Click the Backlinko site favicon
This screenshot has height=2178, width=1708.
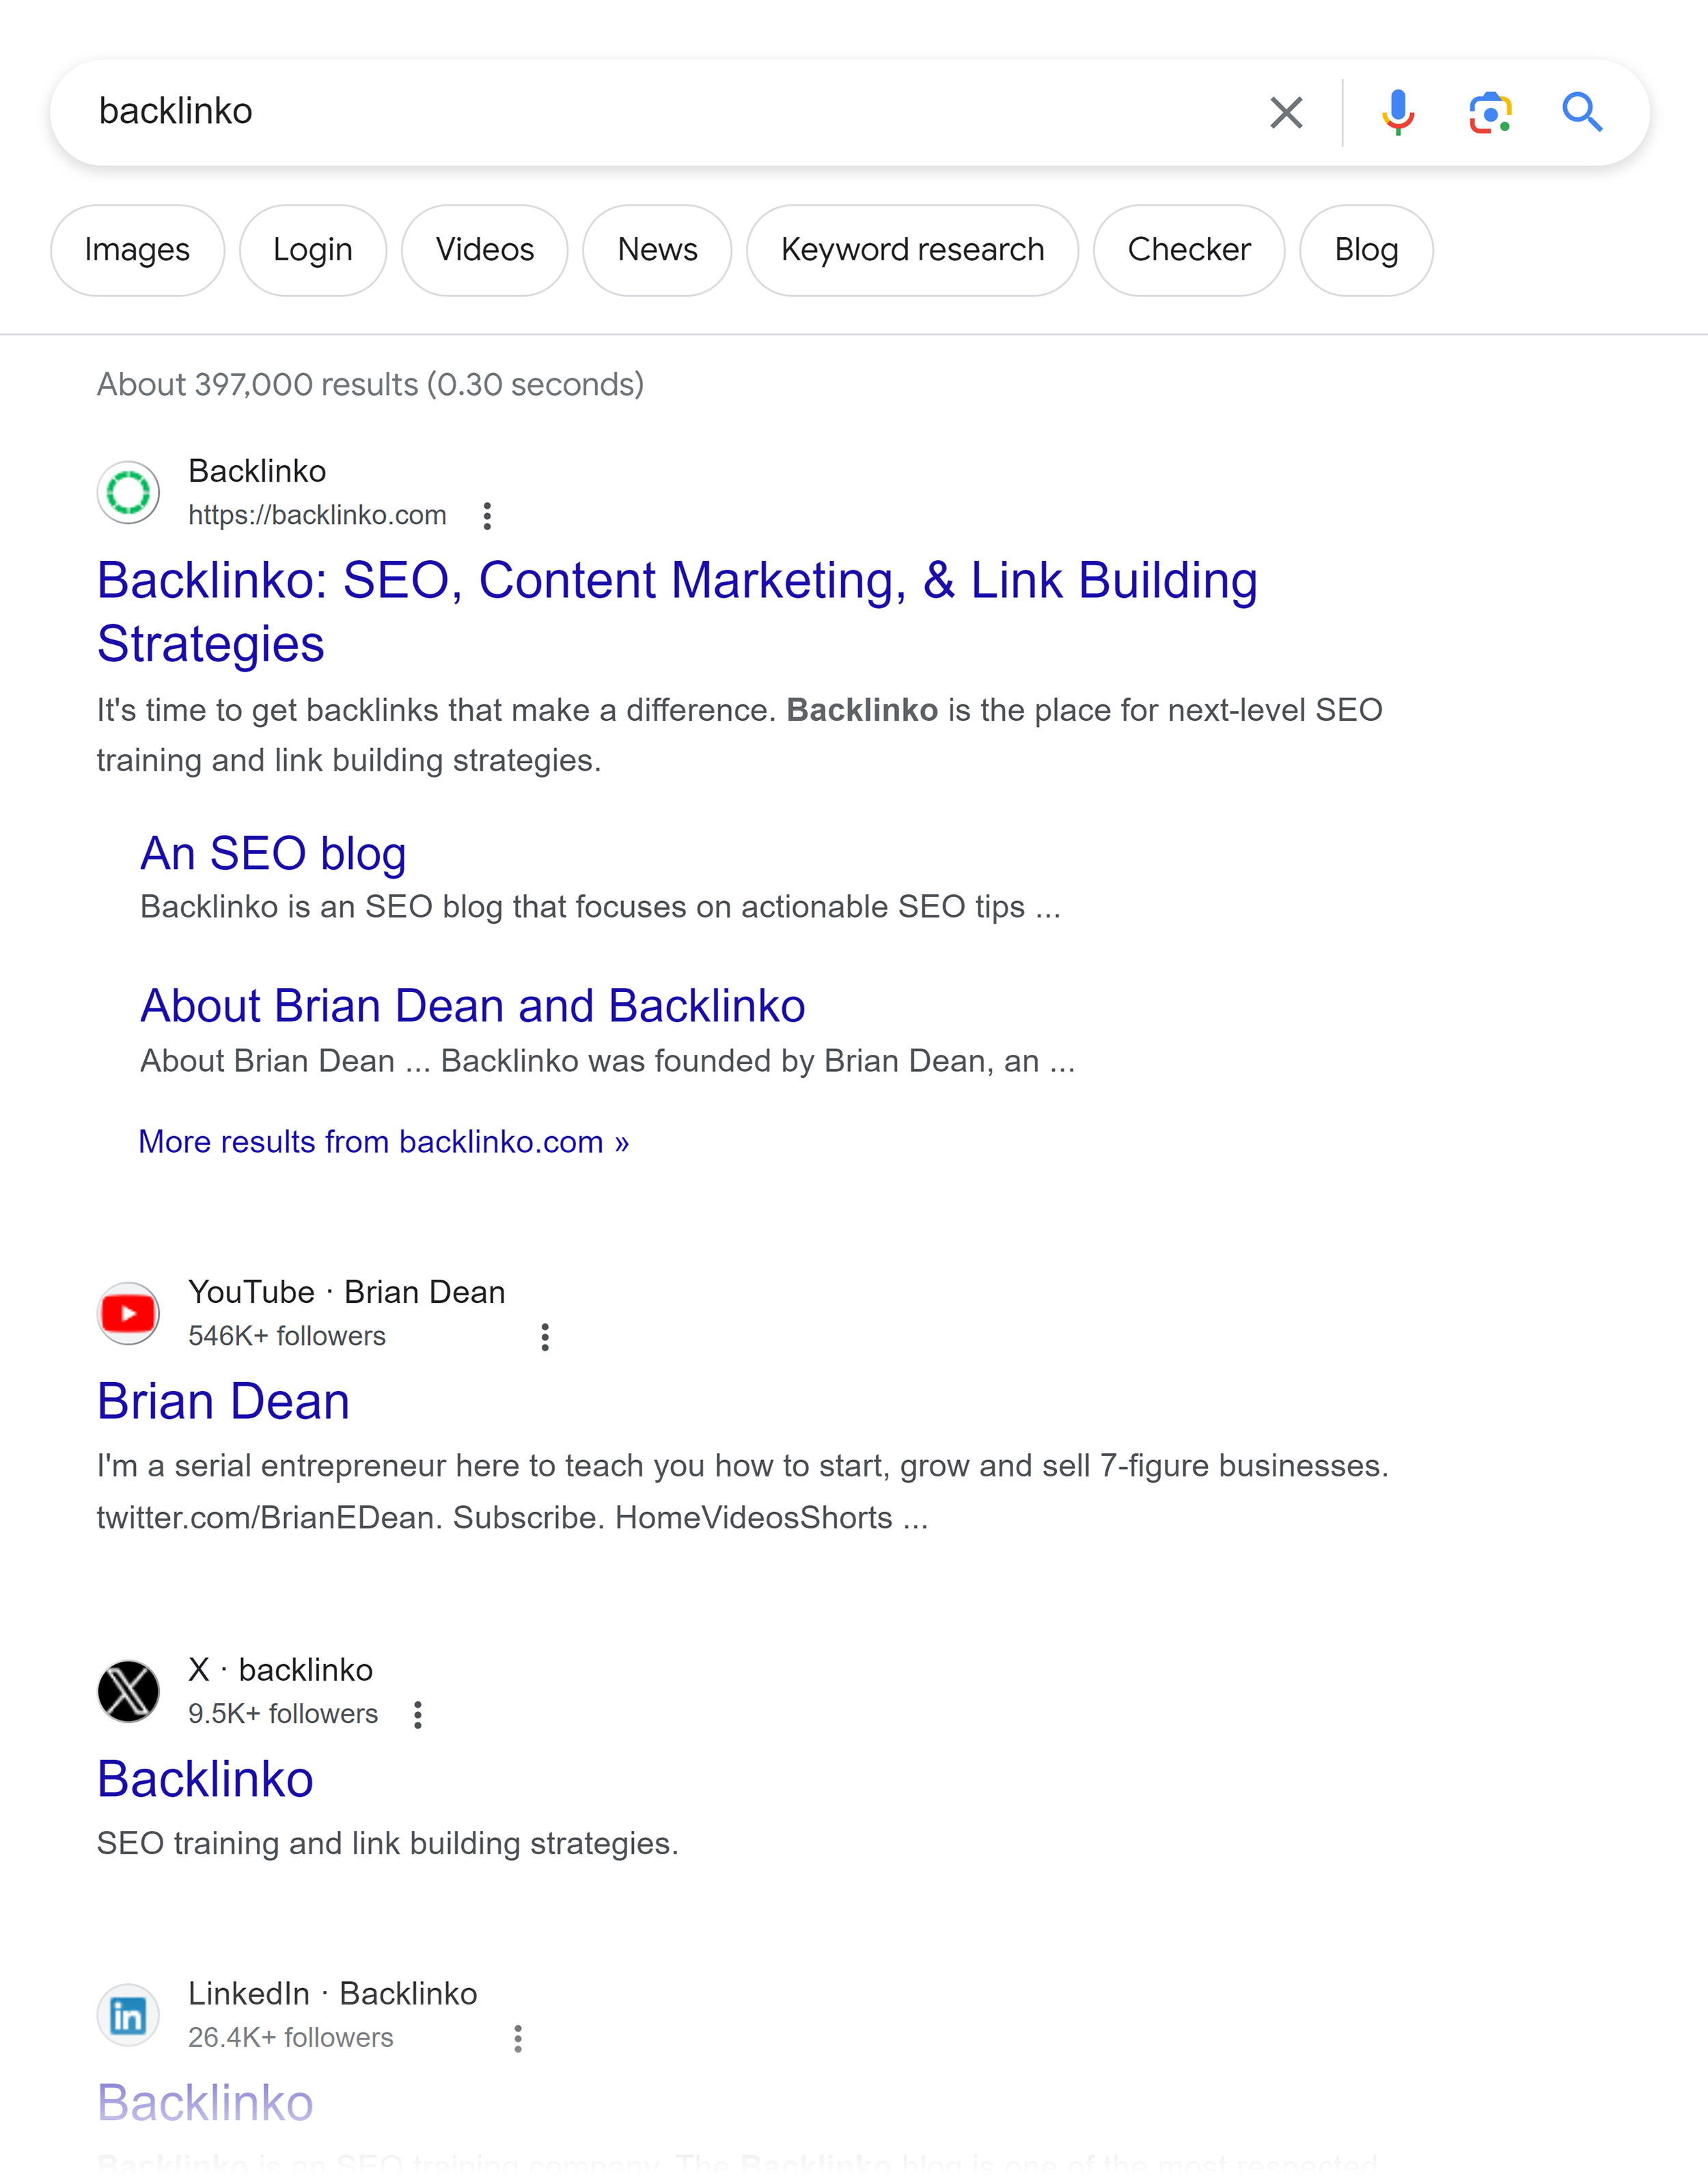[128, 491]
